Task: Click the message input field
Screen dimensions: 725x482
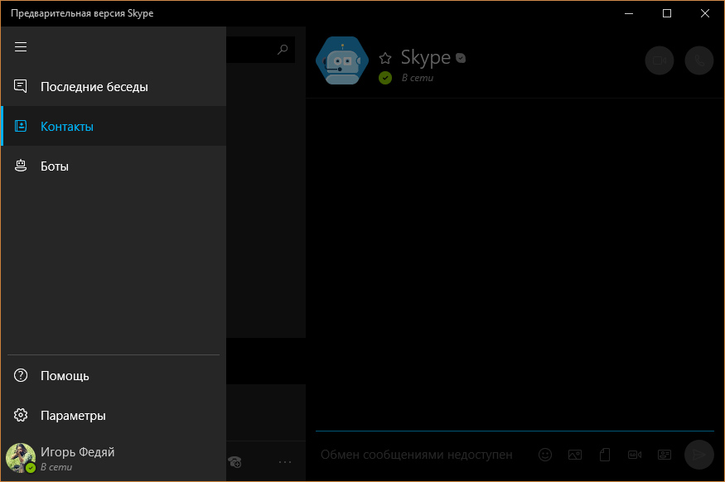Action: [417, 455]
